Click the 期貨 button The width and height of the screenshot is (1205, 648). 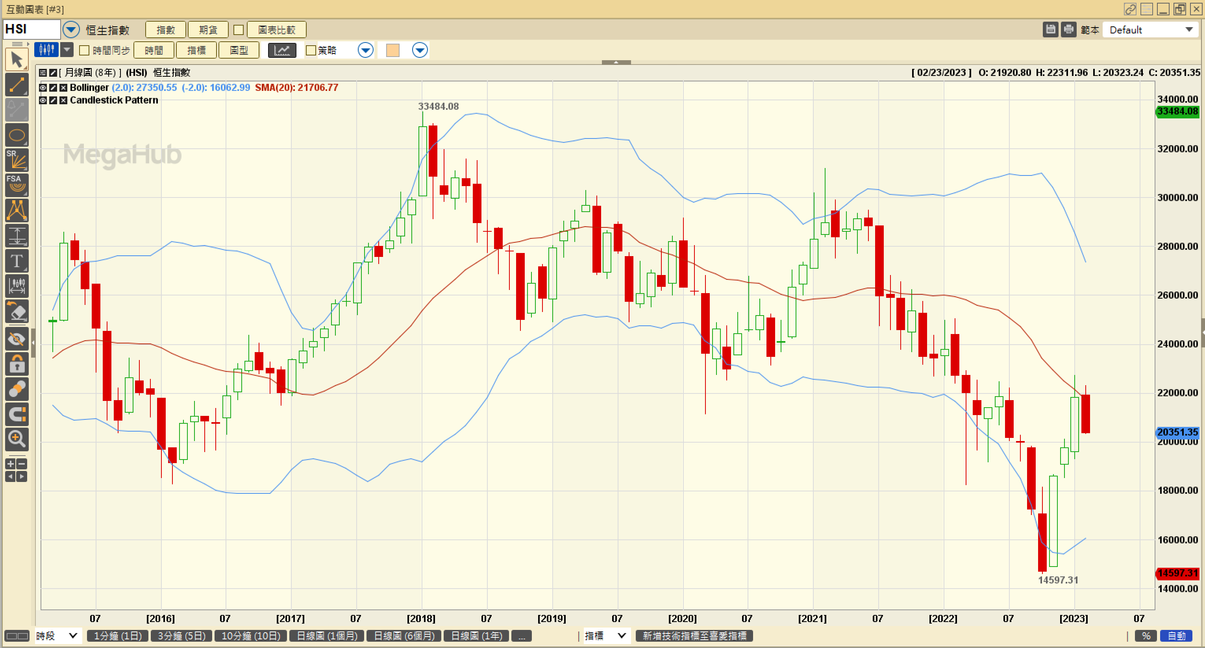click(x=208, y=30)
